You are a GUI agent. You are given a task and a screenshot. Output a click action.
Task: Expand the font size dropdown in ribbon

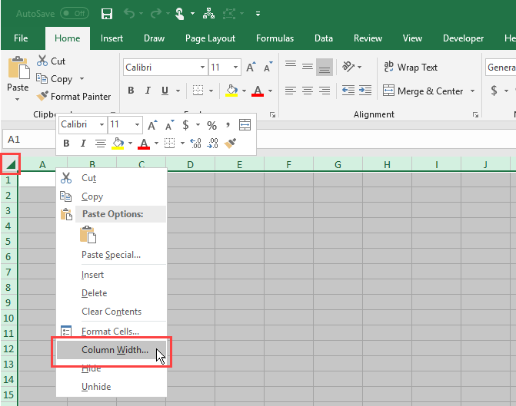pyautogui.click(x=235, y=68)
